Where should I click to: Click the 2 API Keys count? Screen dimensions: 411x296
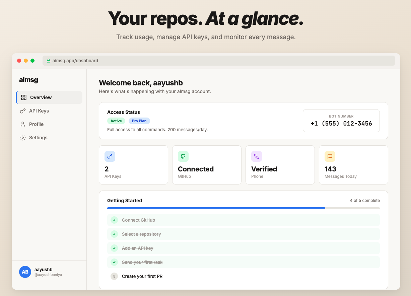point(107,169)
